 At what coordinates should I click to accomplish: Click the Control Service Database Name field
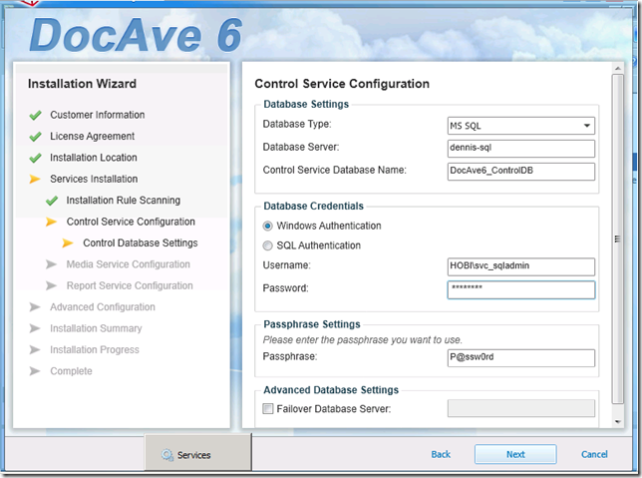pyautogui.click(x=520, y=172)
